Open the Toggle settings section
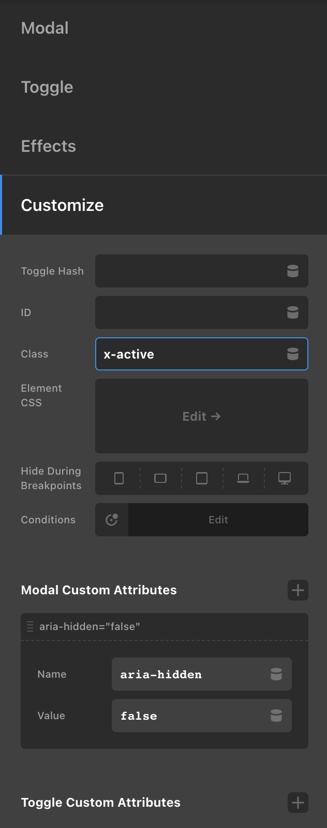This screenshot has height=828, width=327. pos(47,87)
